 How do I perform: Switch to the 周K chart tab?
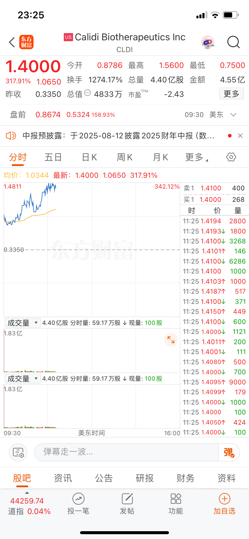click(125, 157)
